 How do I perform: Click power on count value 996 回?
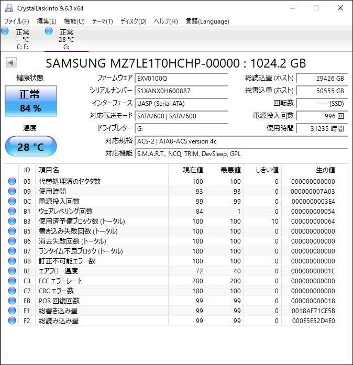pos(322,116)
